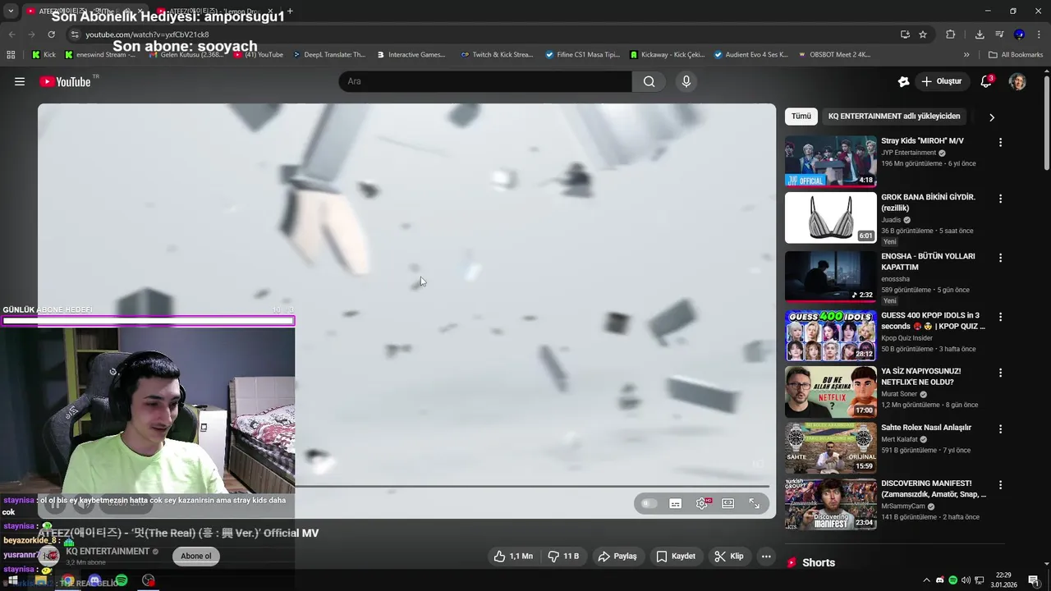Open the Interactive Games bookmark
Screen dimensions: 1051x591
[x=411, y=55]
